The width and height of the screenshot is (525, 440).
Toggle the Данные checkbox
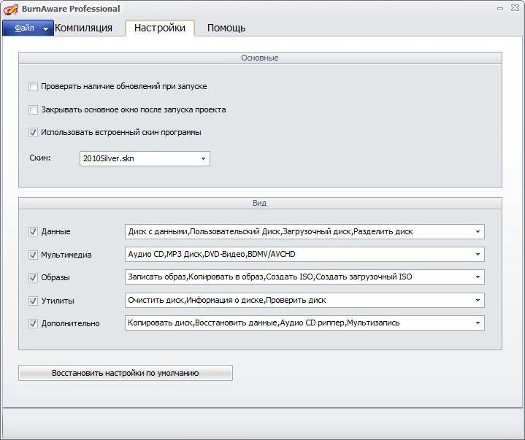[33, 231]
